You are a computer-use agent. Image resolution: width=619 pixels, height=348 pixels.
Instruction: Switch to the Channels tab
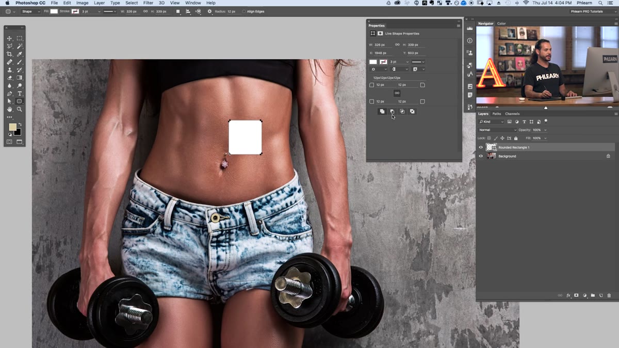(x=512, y=114)
